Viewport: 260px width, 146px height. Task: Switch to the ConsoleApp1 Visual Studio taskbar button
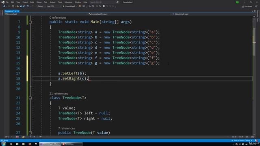point(50,144)
